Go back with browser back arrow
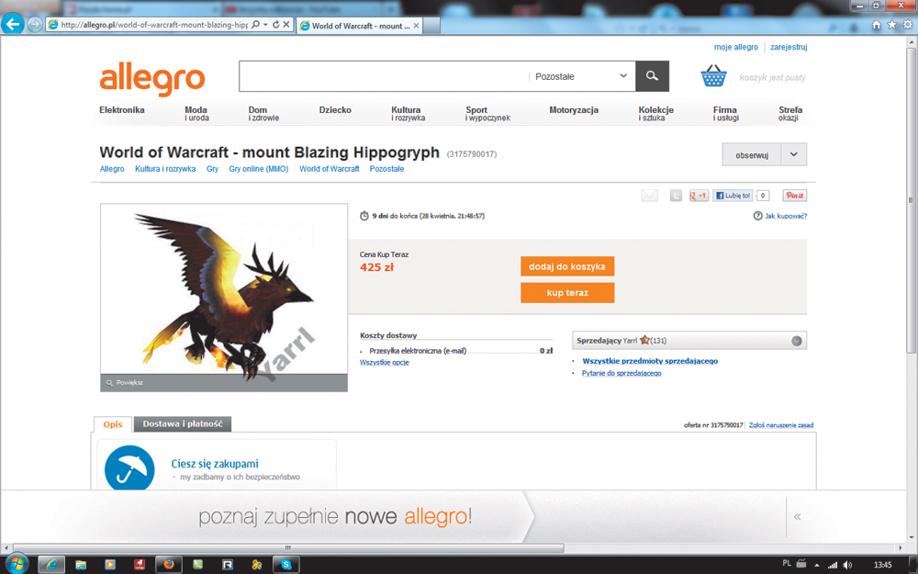 tap(13, 25)
